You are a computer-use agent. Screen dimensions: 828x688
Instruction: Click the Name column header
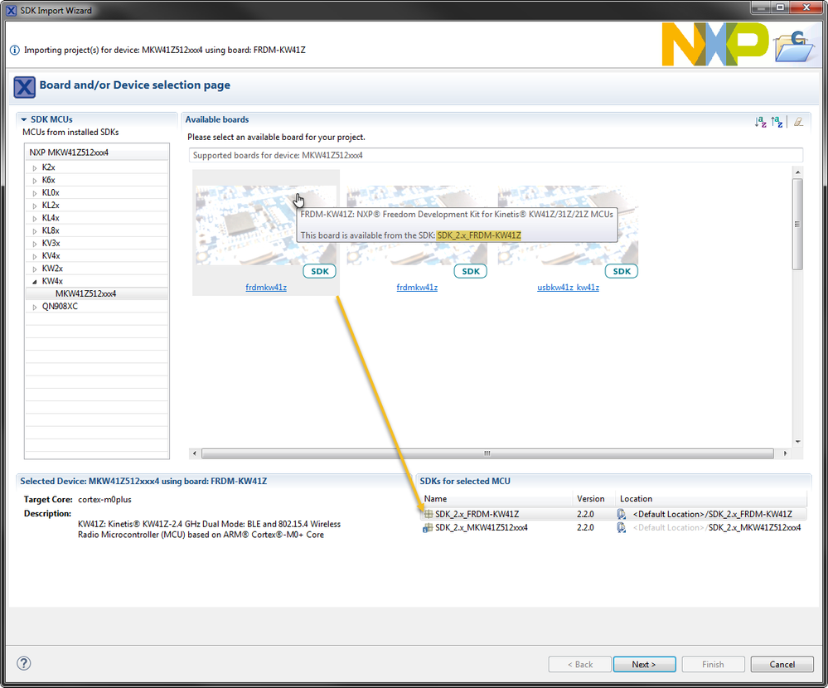(x=496, y=498)
